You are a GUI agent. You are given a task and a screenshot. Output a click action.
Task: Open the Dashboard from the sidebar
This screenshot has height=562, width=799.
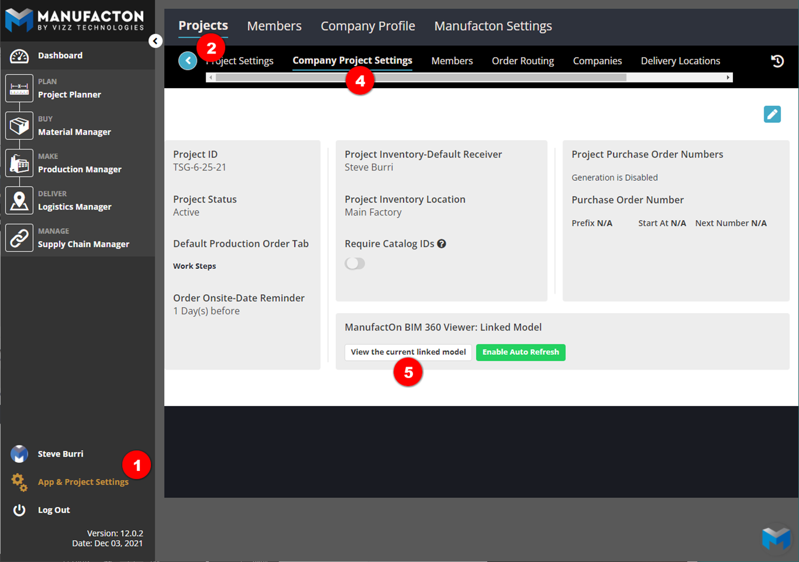tap(59, 55)
